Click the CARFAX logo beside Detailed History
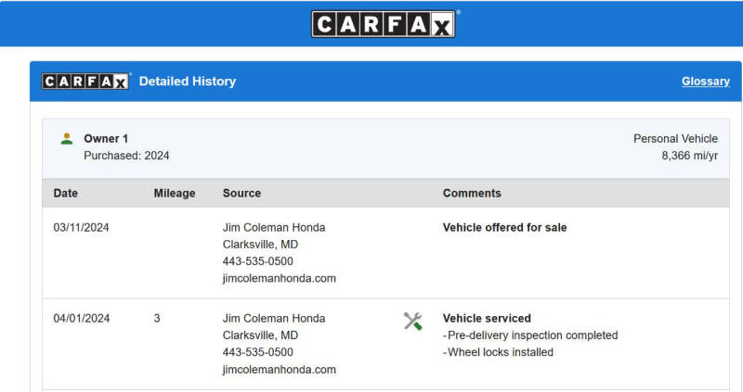Image resolution: width=743 pixels, height=392 pixels. [x=85, y=82]
